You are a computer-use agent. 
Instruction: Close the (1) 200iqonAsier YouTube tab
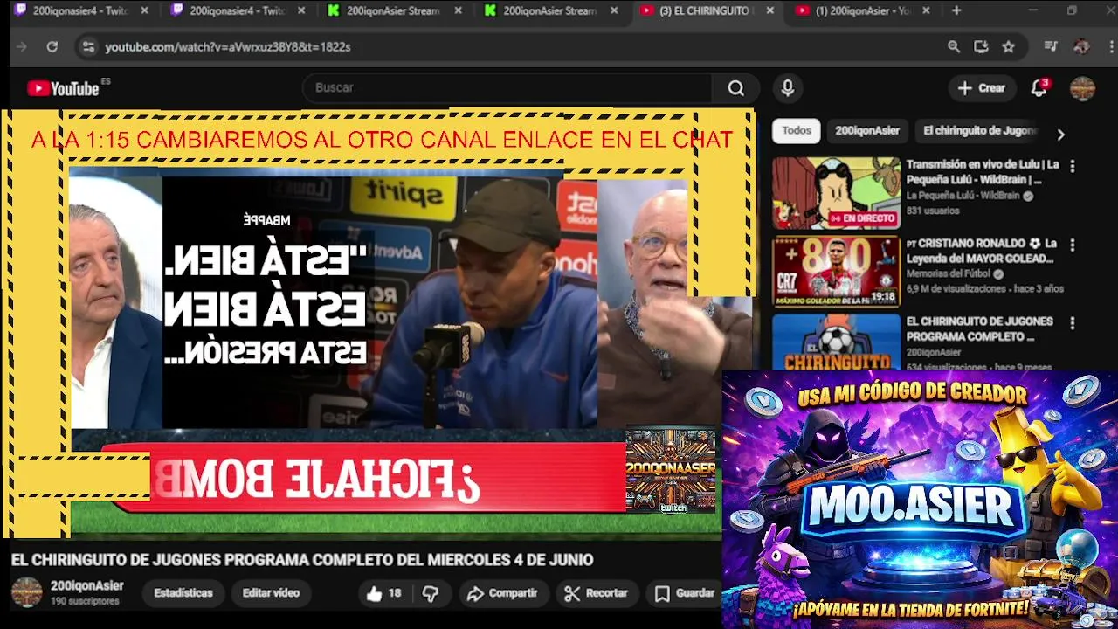(x=926, y=10)
